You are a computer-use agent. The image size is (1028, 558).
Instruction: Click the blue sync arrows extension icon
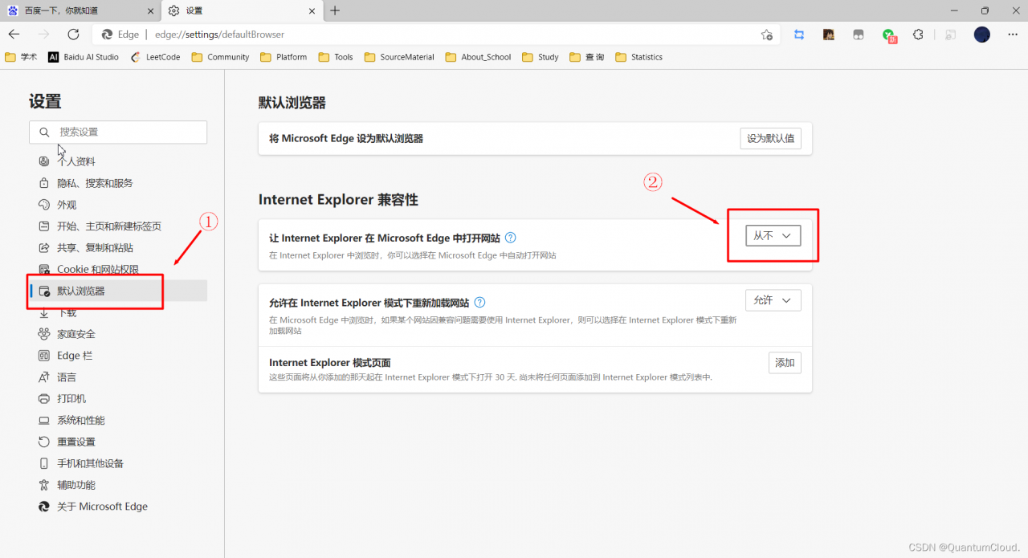pyautogui.click(x=799, y=35)
